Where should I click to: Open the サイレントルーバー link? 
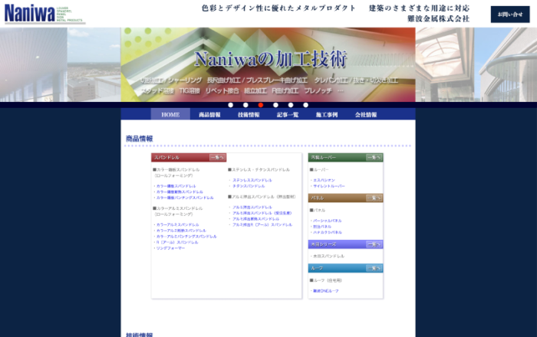[x=329, y=186]
